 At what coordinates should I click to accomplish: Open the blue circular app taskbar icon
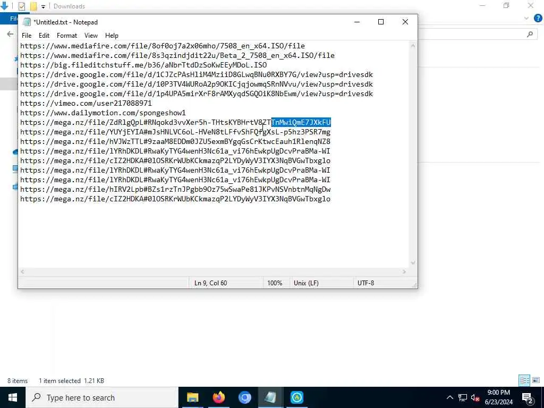[296, 397]
